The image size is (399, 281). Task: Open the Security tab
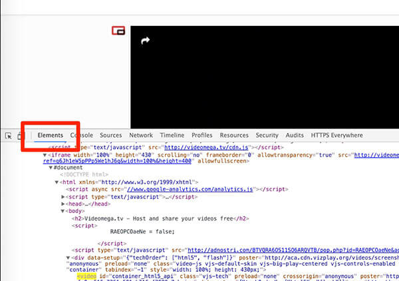pos(267,135)
